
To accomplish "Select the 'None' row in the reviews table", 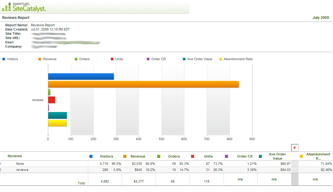I will pyautogui.click(x=20, y=164).
